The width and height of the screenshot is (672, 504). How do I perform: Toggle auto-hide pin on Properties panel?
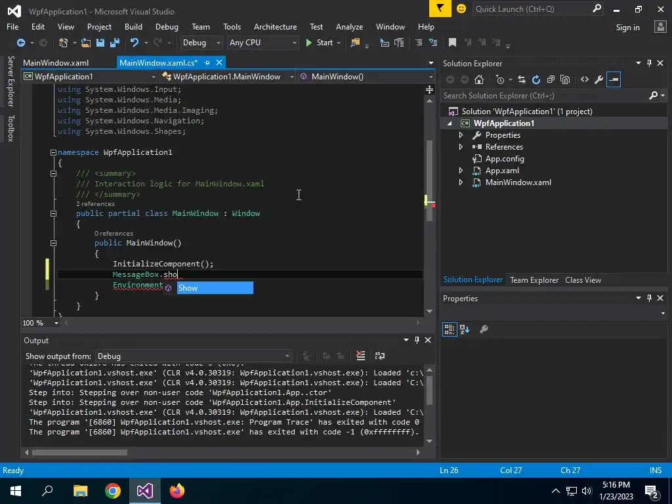point(649,298)
